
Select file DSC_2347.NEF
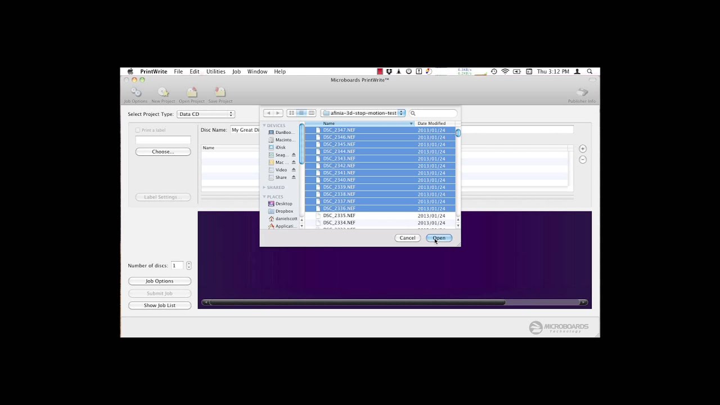(x=380, y=130)
